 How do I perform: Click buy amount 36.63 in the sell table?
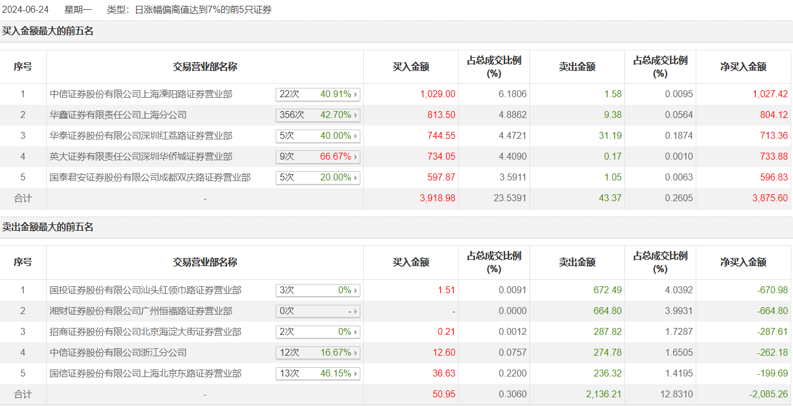click(444, 374)
